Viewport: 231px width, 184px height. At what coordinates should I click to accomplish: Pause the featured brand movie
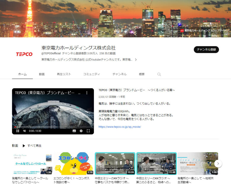coord(18,131)
